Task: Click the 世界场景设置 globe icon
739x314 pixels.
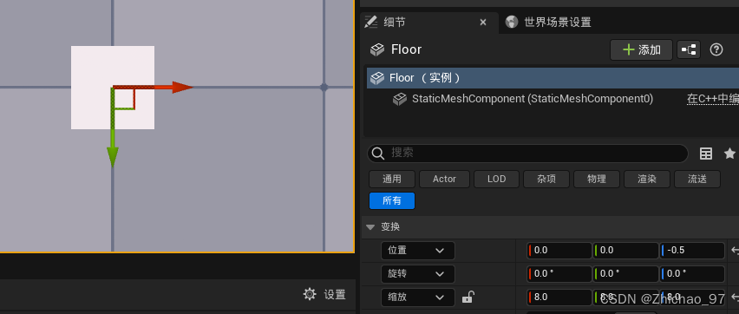Action: pyautogui.click(x=512, y=23)
